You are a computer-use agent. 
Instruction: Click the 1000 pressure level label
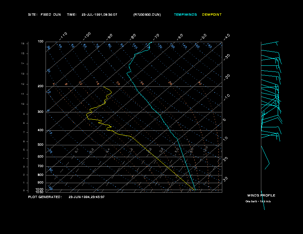point(40,189)
